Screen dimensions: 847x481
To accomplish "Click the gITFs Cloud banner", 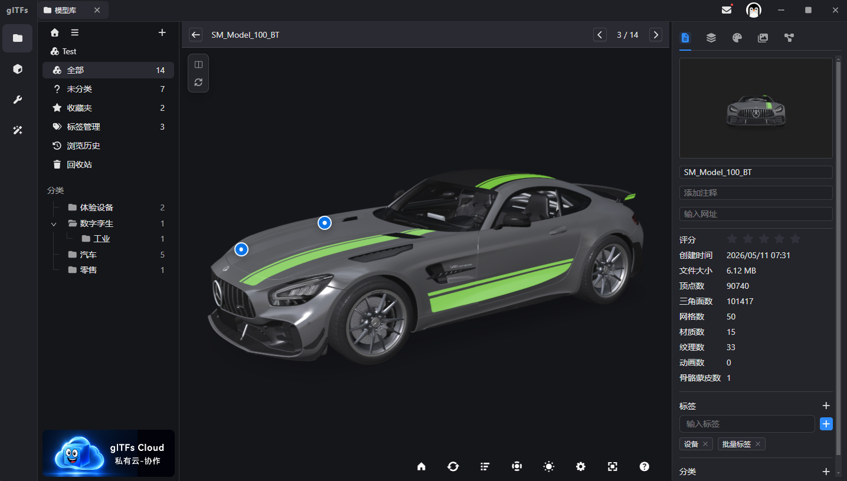I will [109, 453].
